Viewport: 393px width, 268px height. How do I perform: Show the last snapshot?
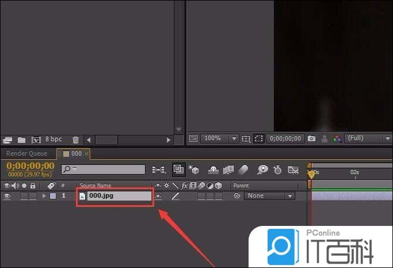point(325,138)
